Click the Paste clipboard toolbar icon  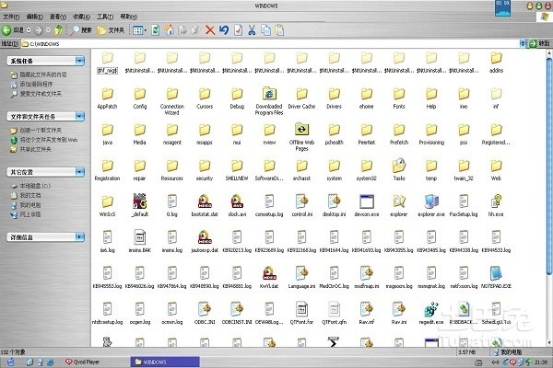coord(279,30)
